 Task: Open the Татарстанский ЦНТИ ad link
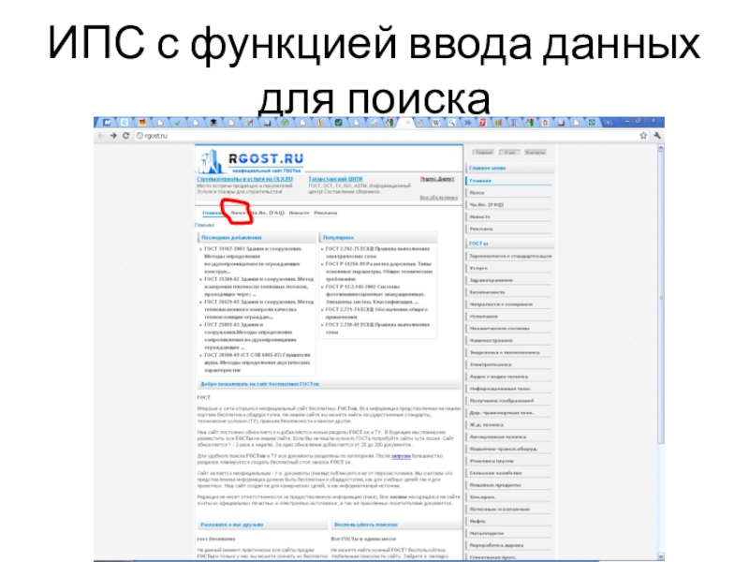pyautogui.click(x=335, y=179)
